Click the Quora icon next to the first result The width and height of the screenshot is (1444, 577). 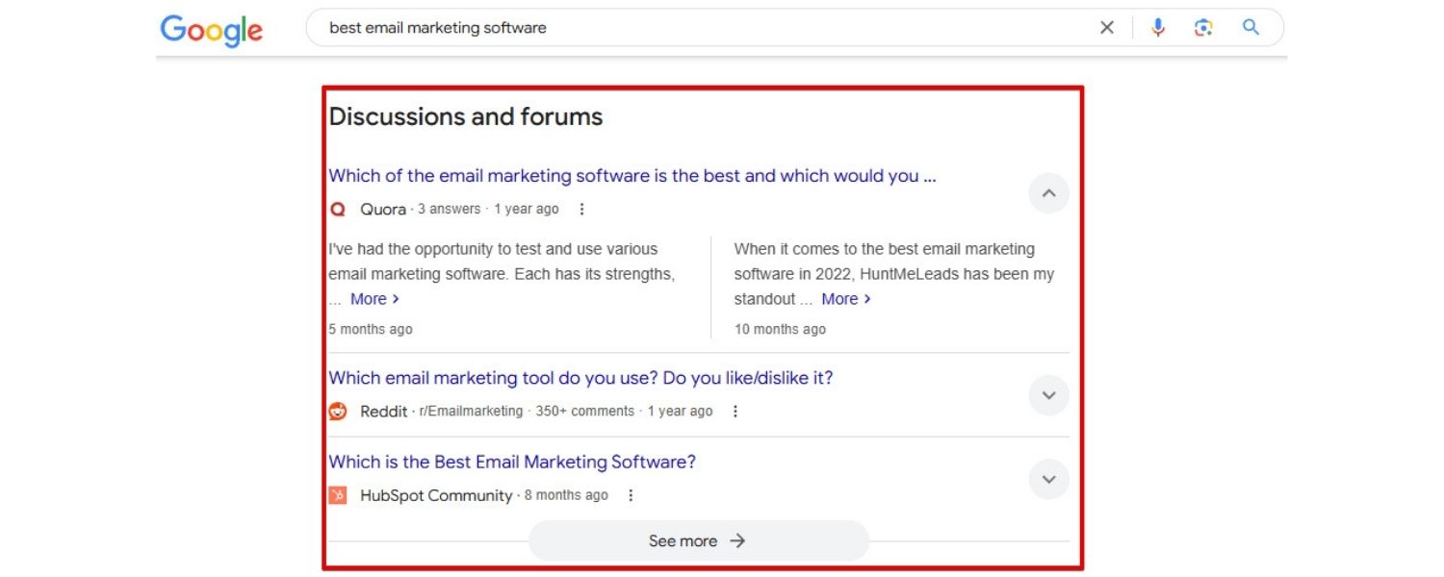(x=336, y=209)
